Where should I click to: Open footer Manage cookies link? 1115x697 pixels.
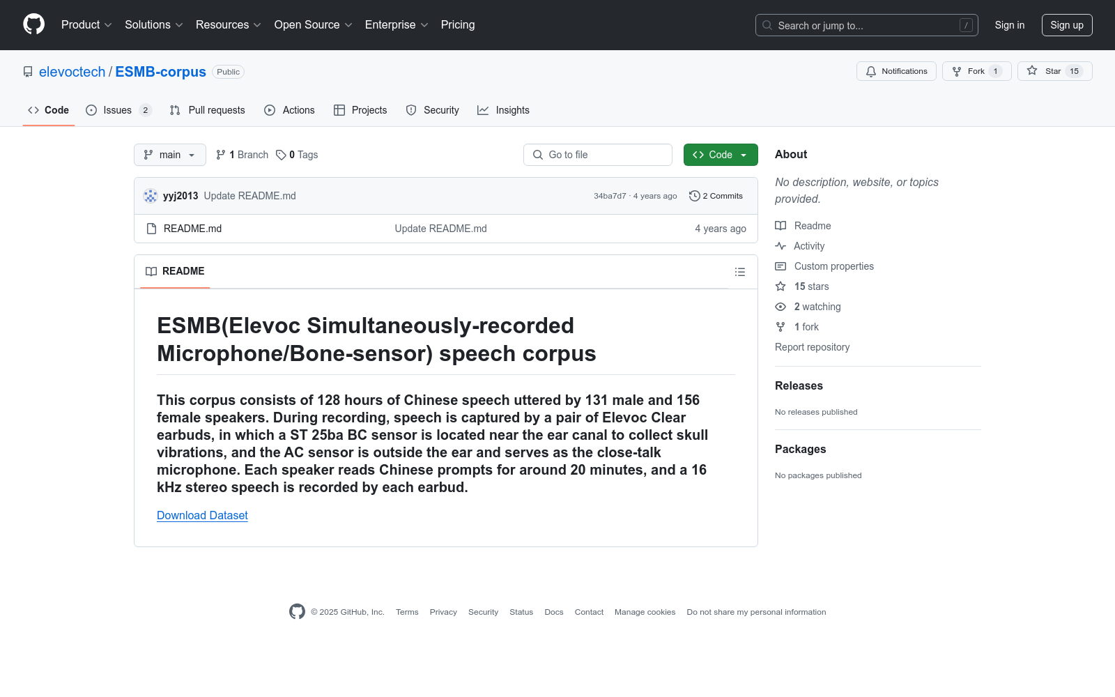645,612
